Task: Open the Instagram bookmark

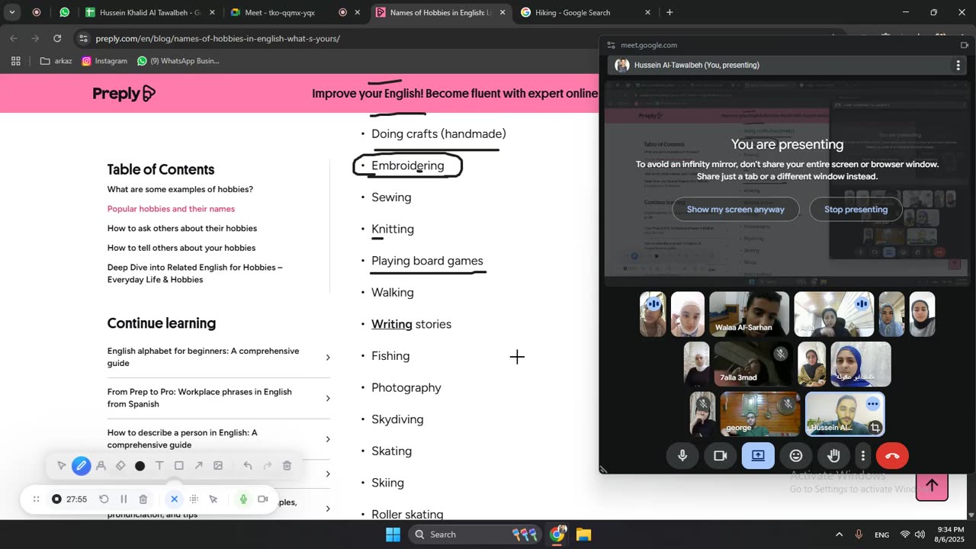Action: 104,61
